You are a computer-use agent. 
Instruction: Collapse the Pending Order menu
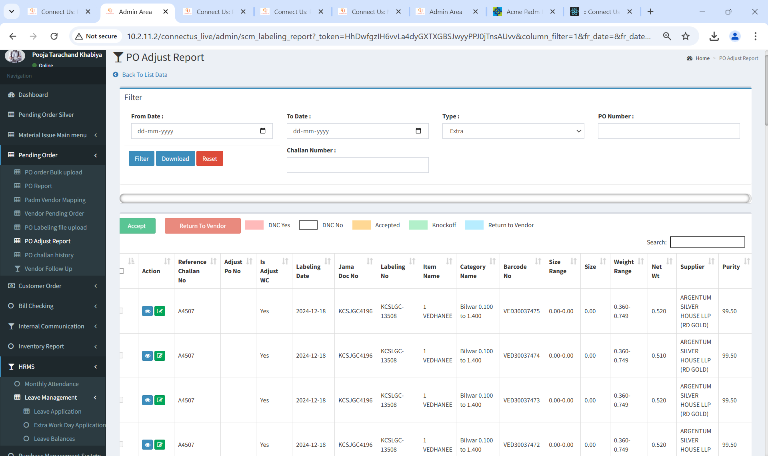coord(53,155)
